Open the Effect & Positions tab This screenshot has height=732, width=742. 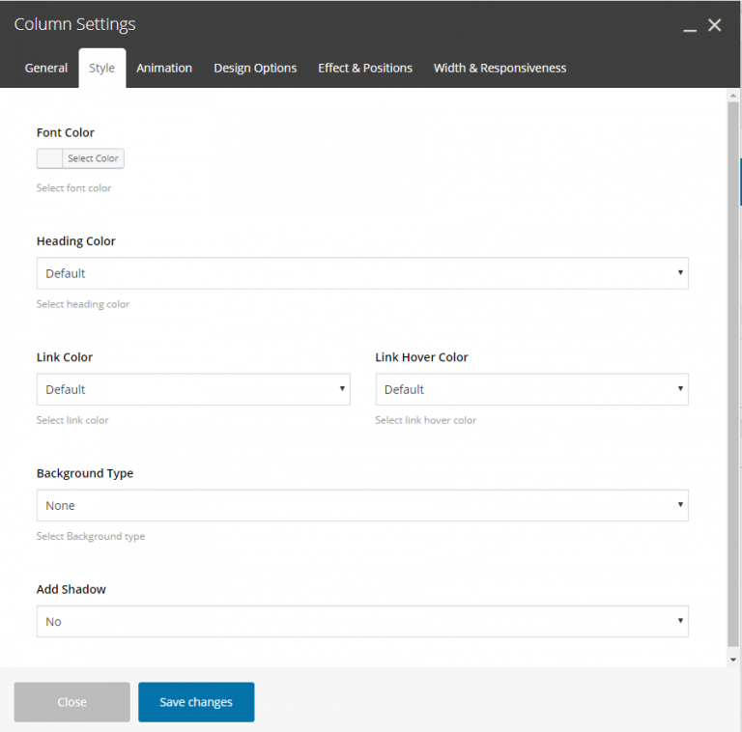tap(365, 68)
